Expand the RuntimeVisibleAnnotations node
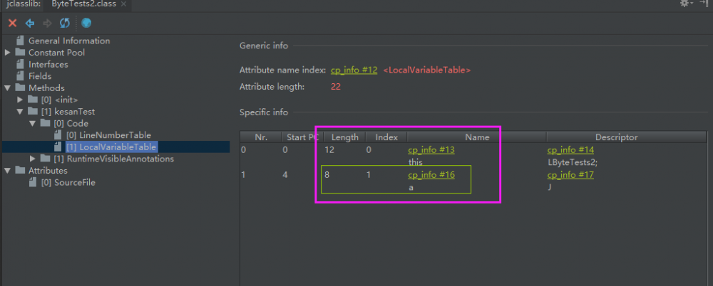713x286 pixels. (x=33, y=159)
